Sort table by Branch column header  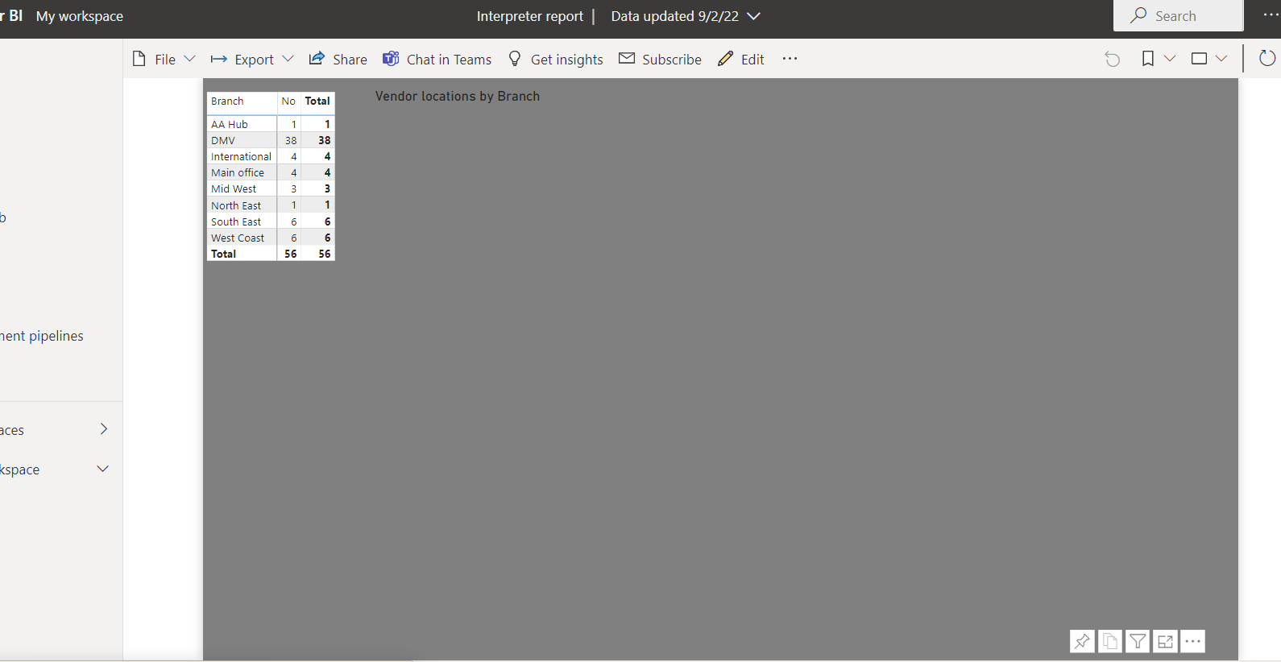(227, 101)
